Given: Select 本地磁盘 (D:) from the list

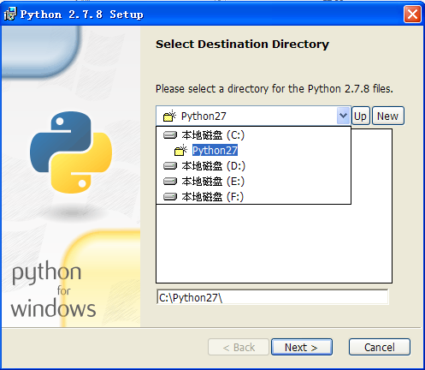Looking at the screenshot, I should pyautogui.click(x=213, y=165).
